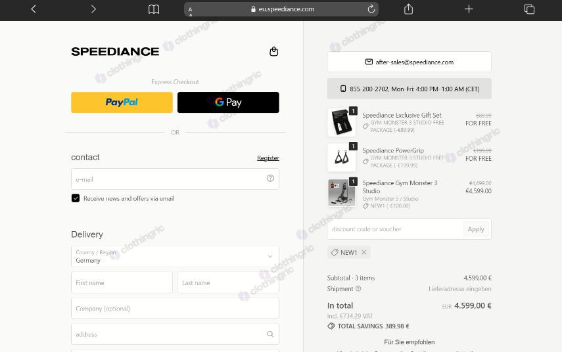
Task: Click the TOTAL SAVINGS 389,98 € line
Action: 369,326
